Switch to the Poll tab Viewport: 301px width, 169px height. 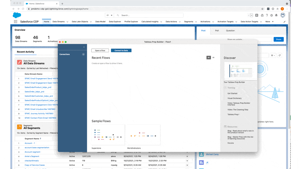pyautogui.click(x=217, y=31)
